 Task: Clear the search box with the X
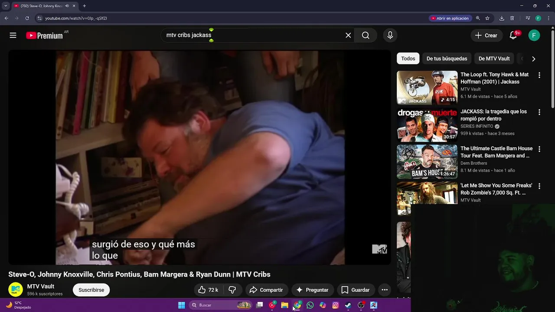pos(348,36)
